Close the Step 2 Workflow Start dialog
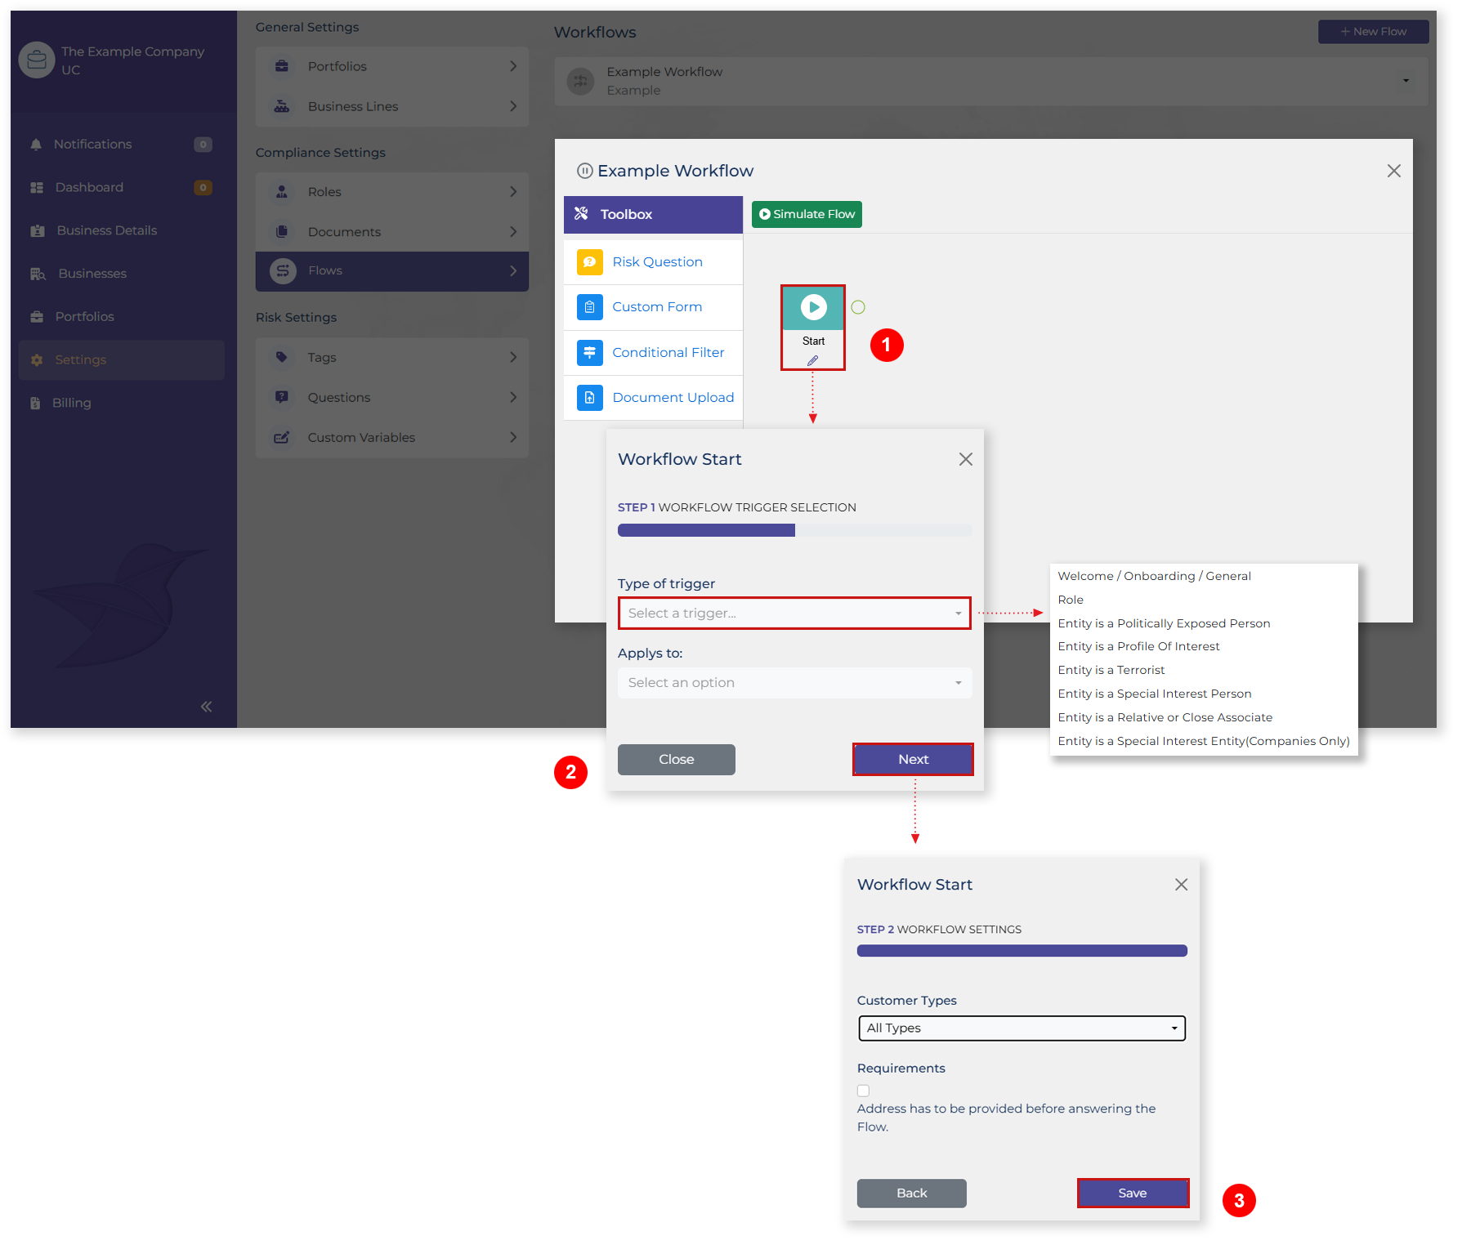The height and width of the screenshot is (1245, 1462). pos(1181,886)
